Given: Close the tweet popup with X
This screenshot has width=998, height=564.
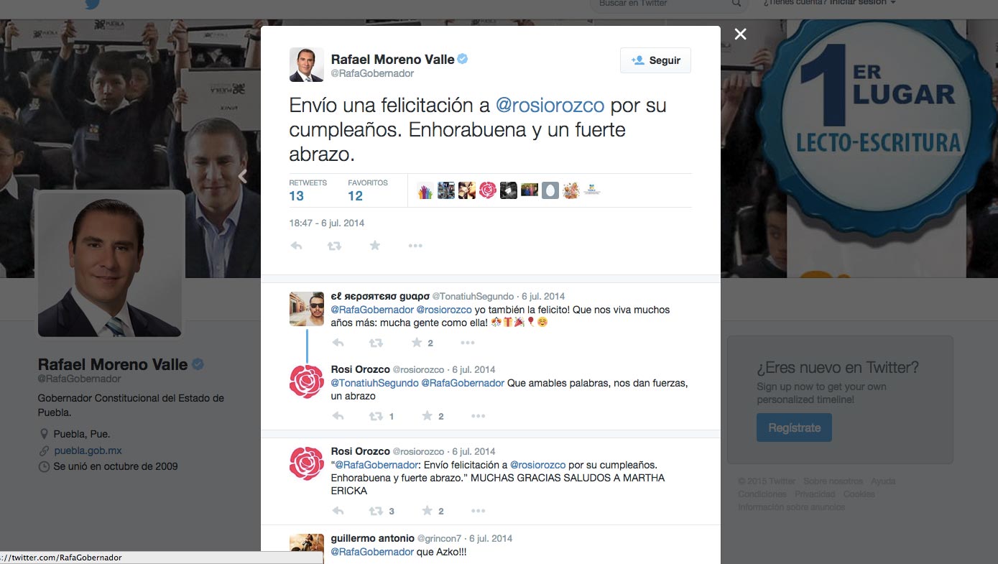Looking at the screenshot, I should tap(740, 34).
